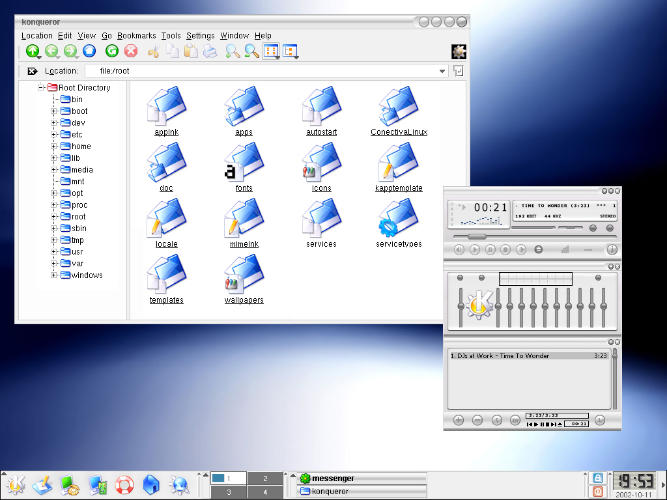Image resolution: width=667 pixels, height=500 pixels.
Task: Pause playback in the media player
Action: [490, 249]
